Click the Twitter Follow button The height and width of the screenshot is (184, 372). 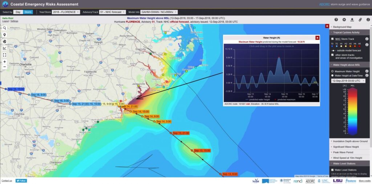coord(21,181)
